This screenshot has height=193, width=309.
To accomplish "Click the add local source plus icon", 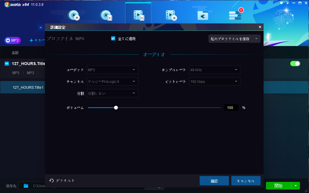I will (31, 41).
